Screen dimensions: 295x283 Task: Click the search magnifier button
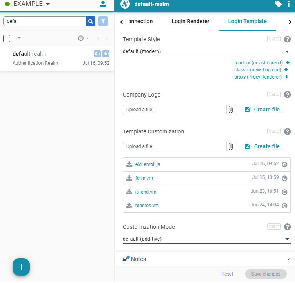click(x=91, y=21)
